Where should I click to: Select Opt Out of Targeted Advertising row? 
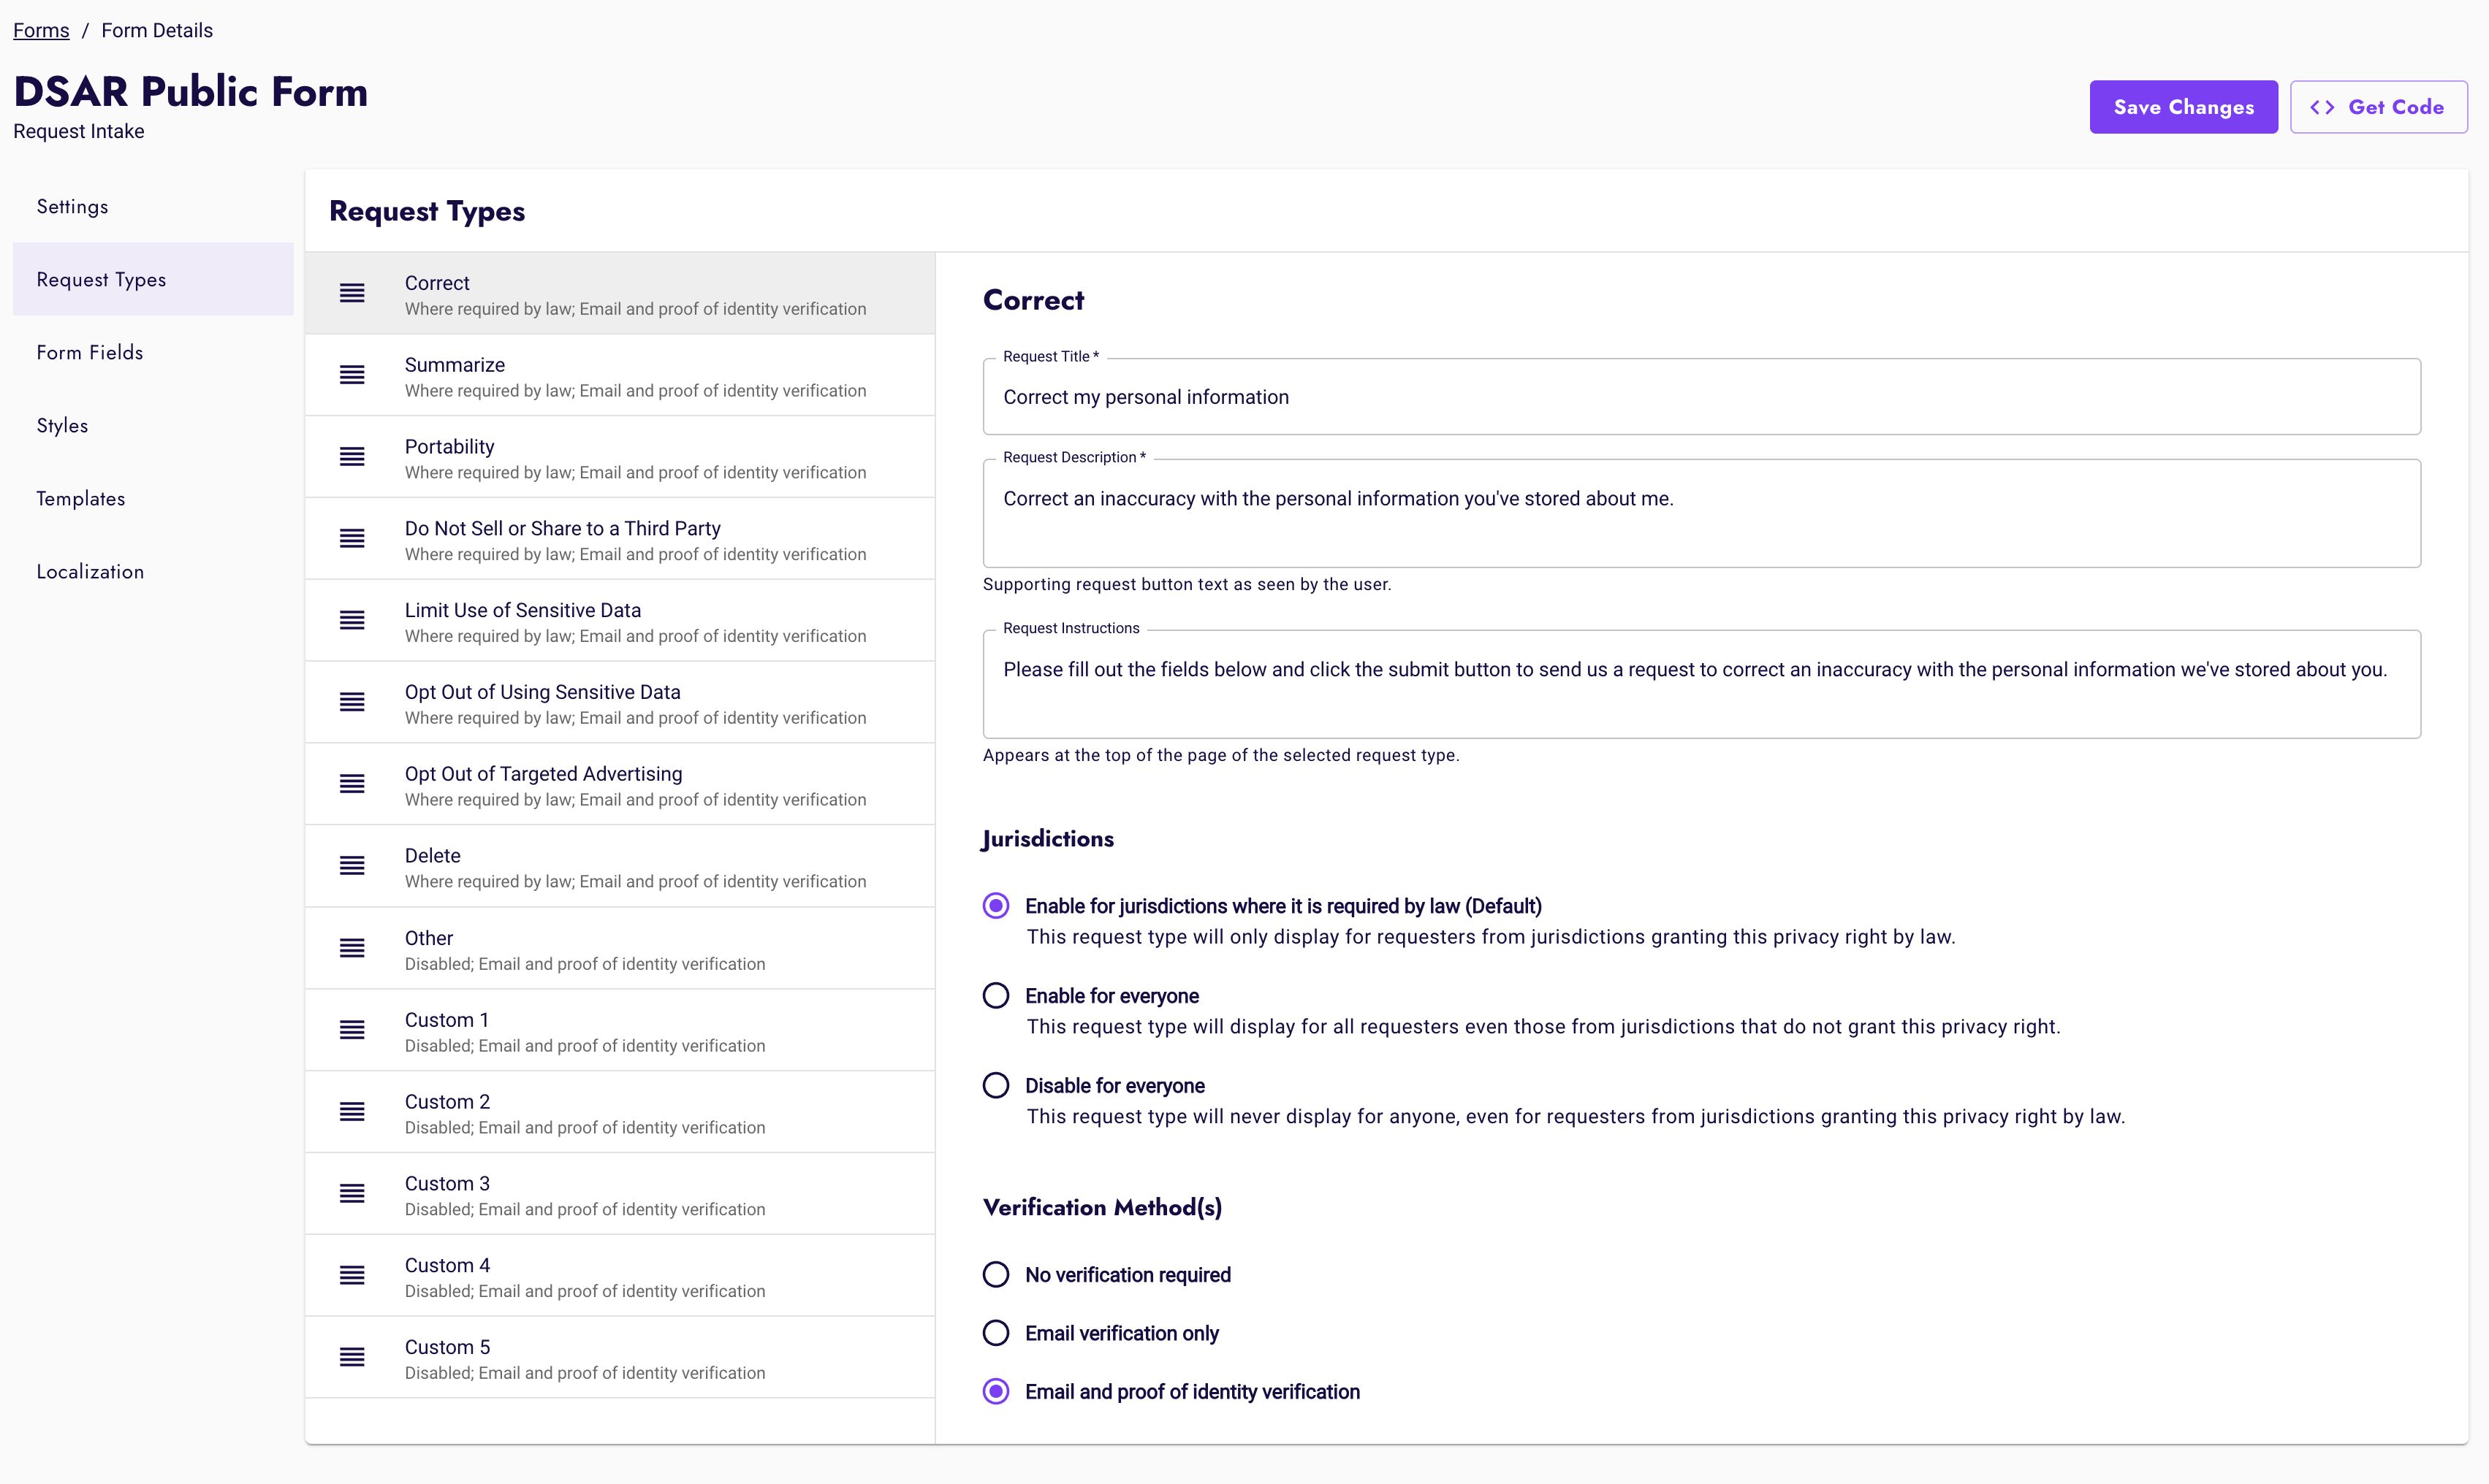pyautogui.click(x=620, y=785)
